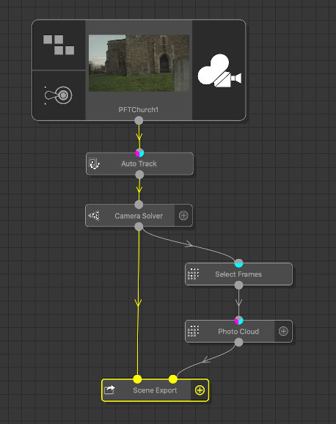Image resolution: width=336 pixels, height=424 pixels.
Task: Click the Photo Cloud node icon
Action: pos(193,332)
